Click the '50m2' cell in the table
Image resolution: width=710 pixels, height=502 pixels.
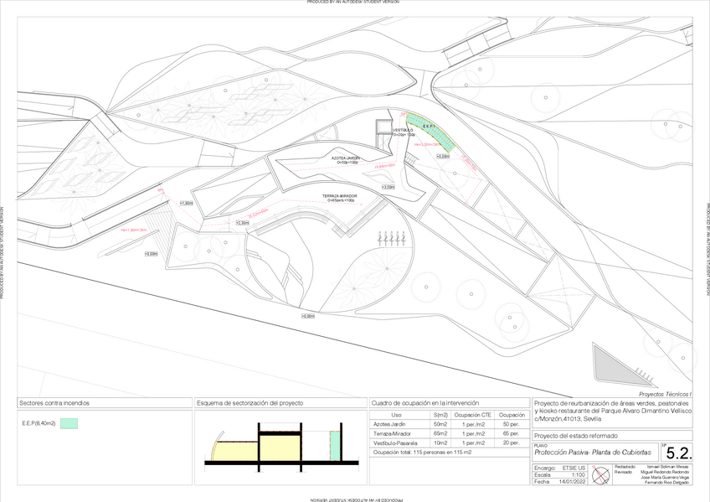440,424
